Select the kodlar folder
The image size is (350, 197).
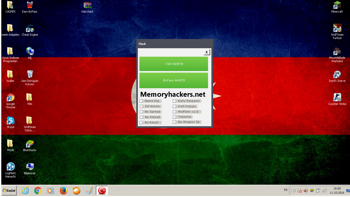(x=10, y=76)
